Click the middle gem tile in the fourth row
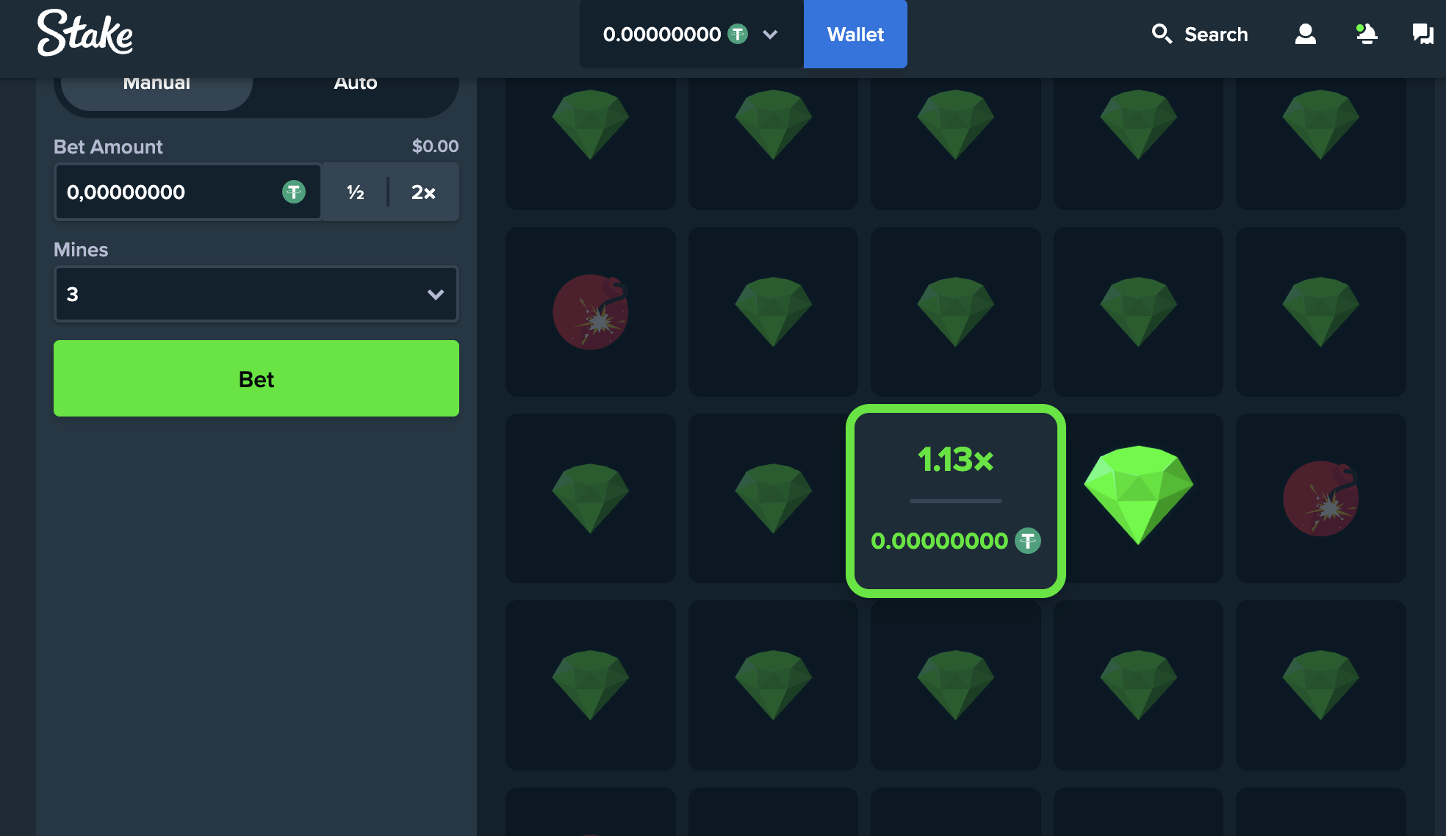Image resolution: width=1446 pixels, height=836 pixels. click(955, 685)
